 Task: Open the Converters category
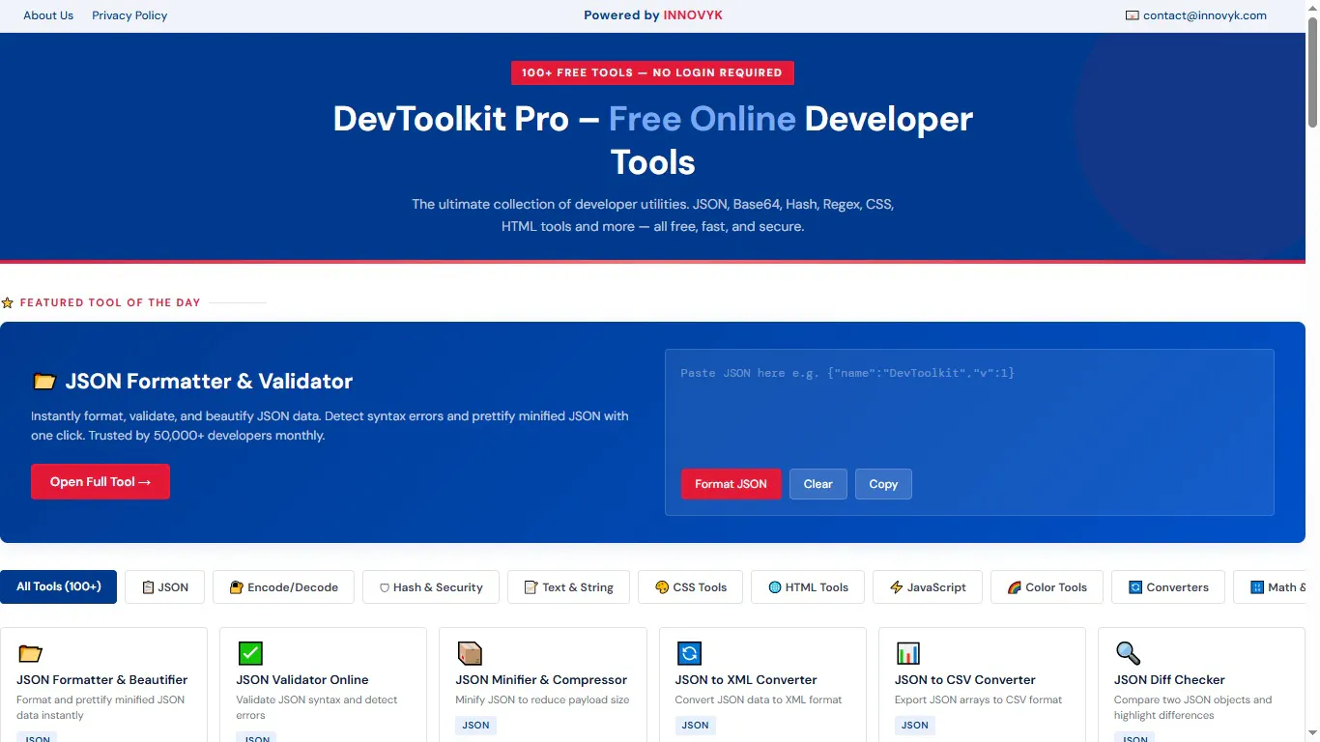coord(1168,586)
